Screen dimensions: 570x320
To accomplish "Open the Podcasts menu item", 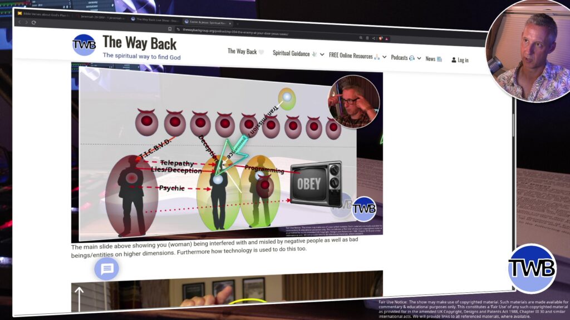I will click(x=403, y=58).
